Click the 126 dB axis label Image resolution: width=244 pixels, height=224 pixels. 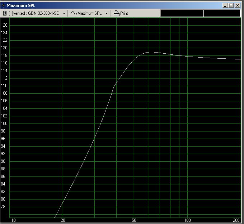pyautogui.click(x=4, y=25)
